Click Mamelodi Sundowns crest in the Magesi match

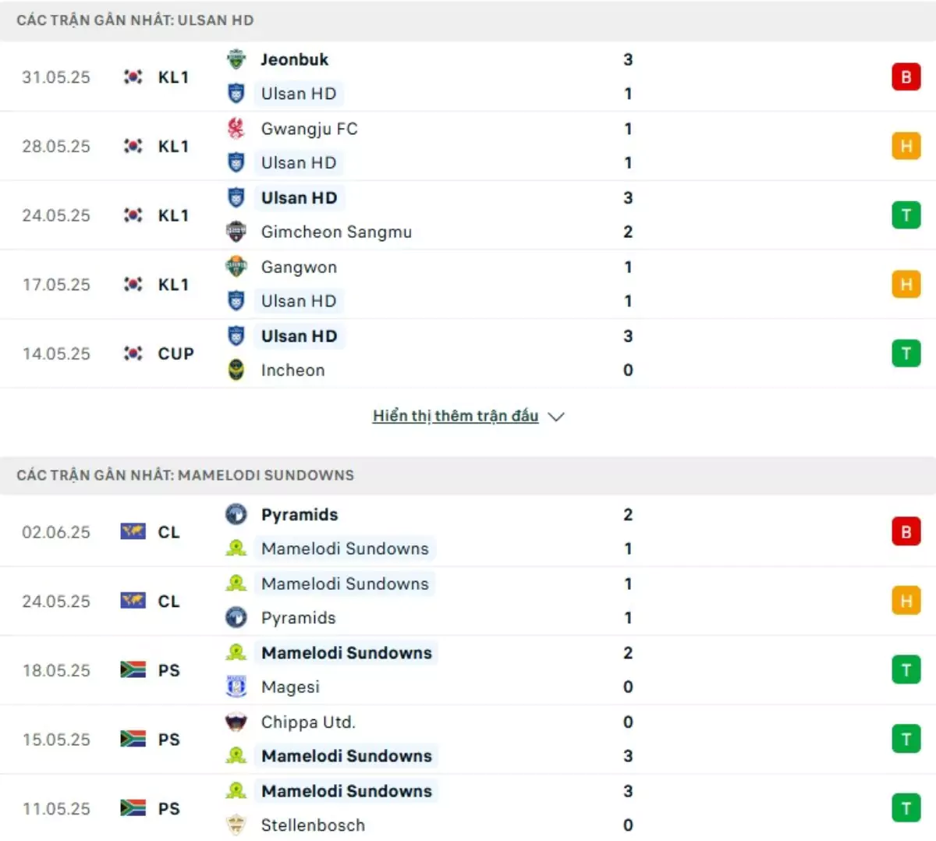pos(236,652)
